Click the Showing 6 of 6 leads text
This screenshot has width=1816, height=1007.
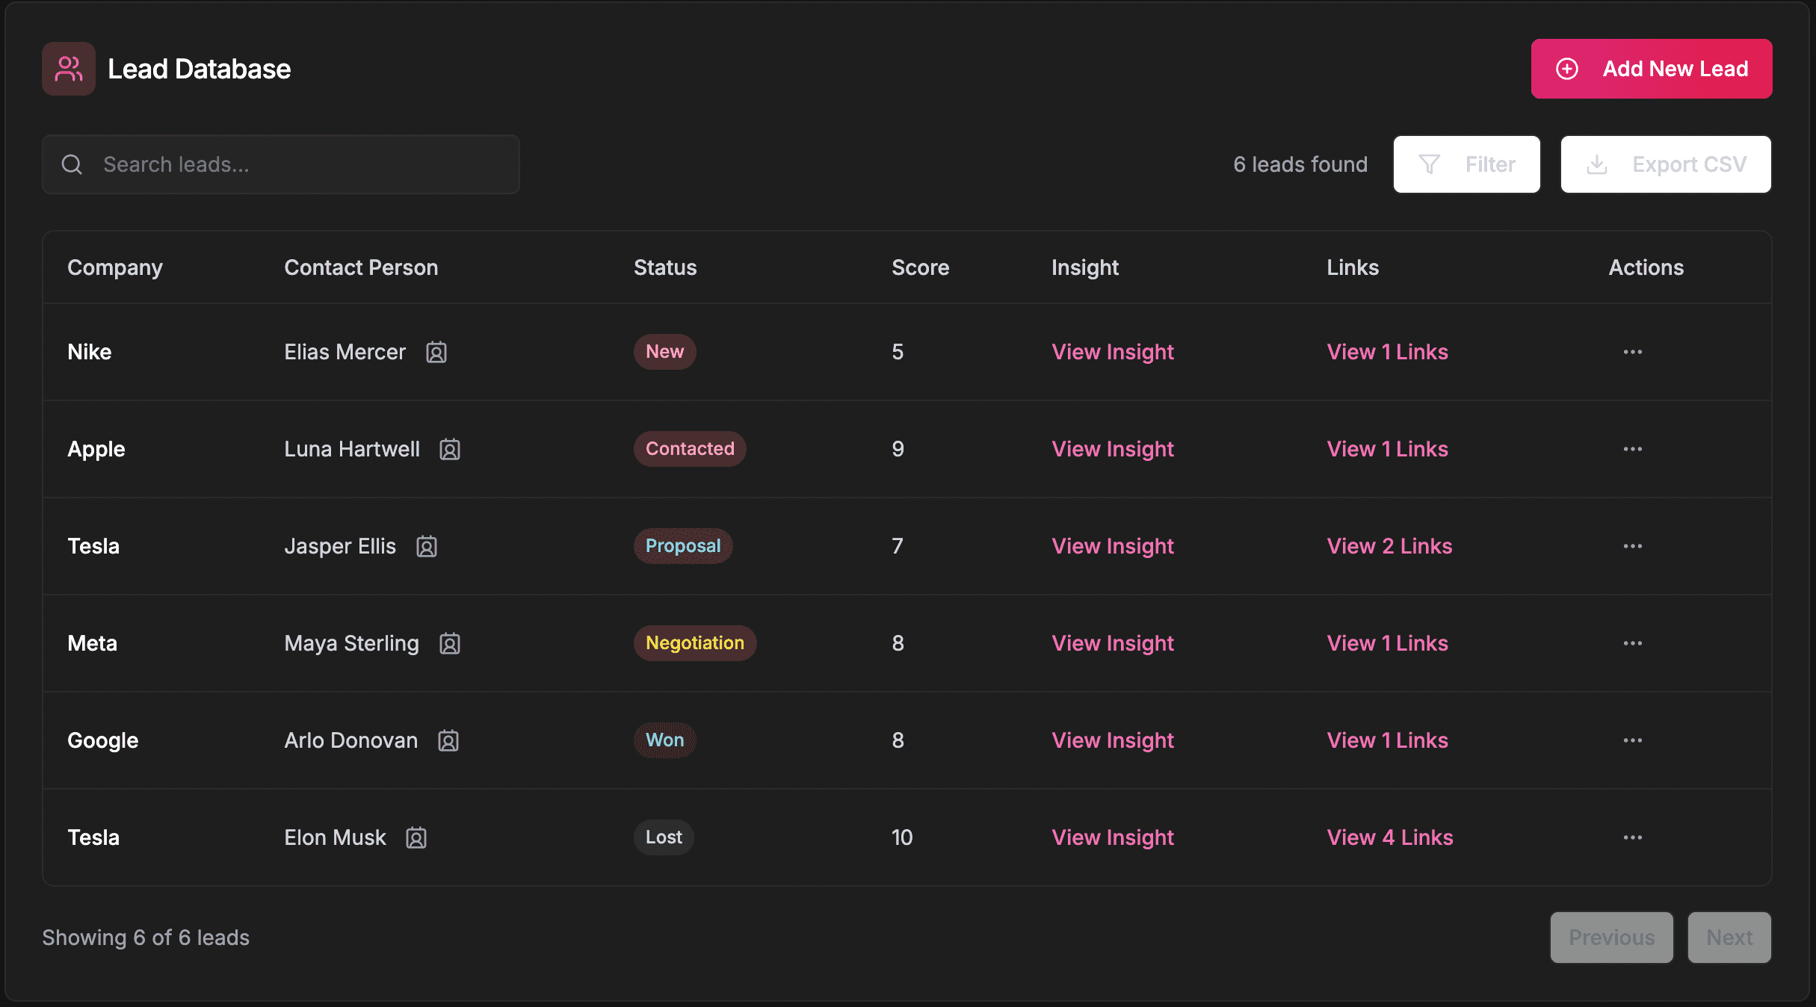(x=146, y=938)
